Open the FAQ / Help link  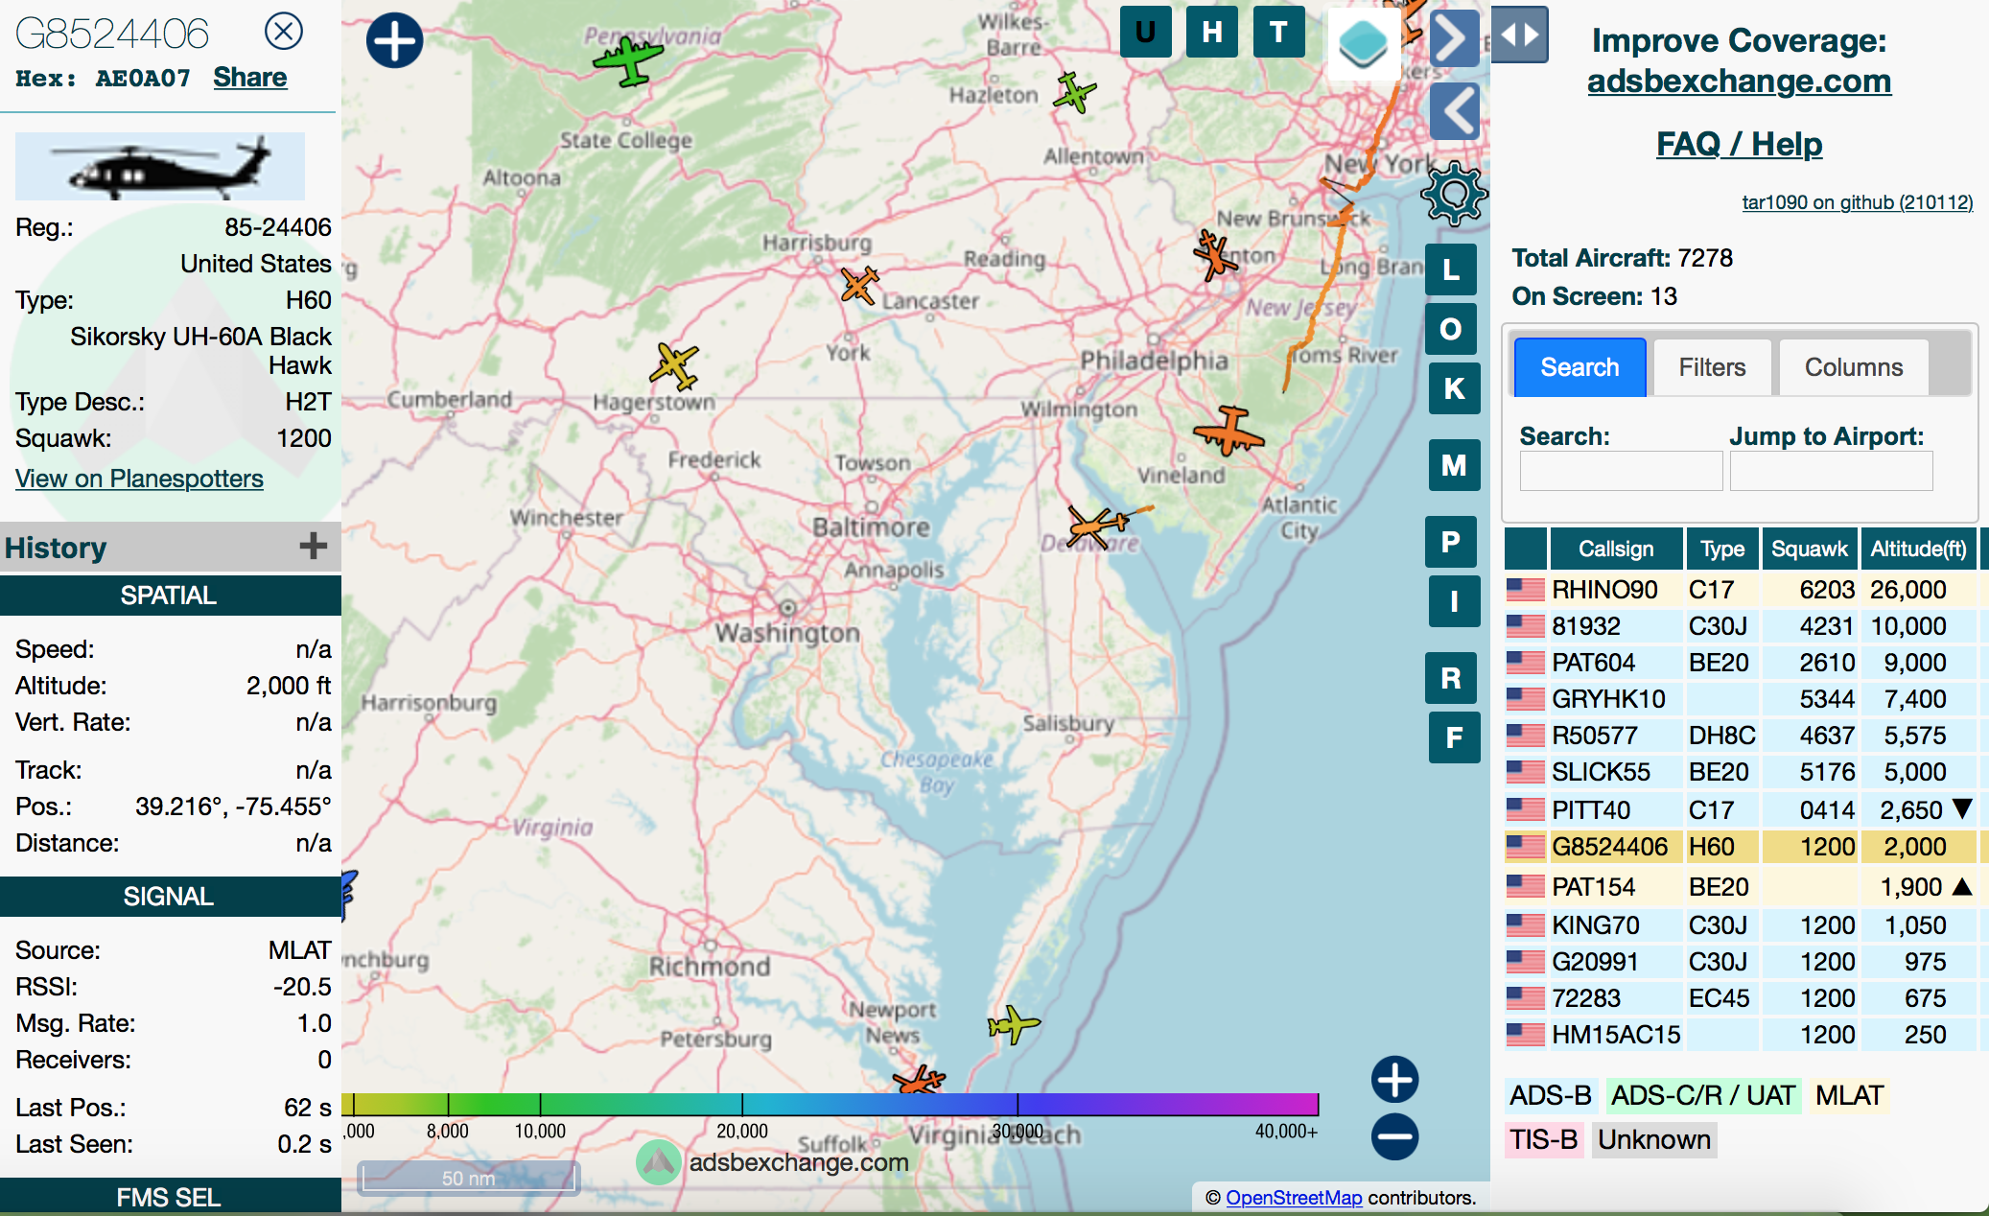[x=1739, y=144]
